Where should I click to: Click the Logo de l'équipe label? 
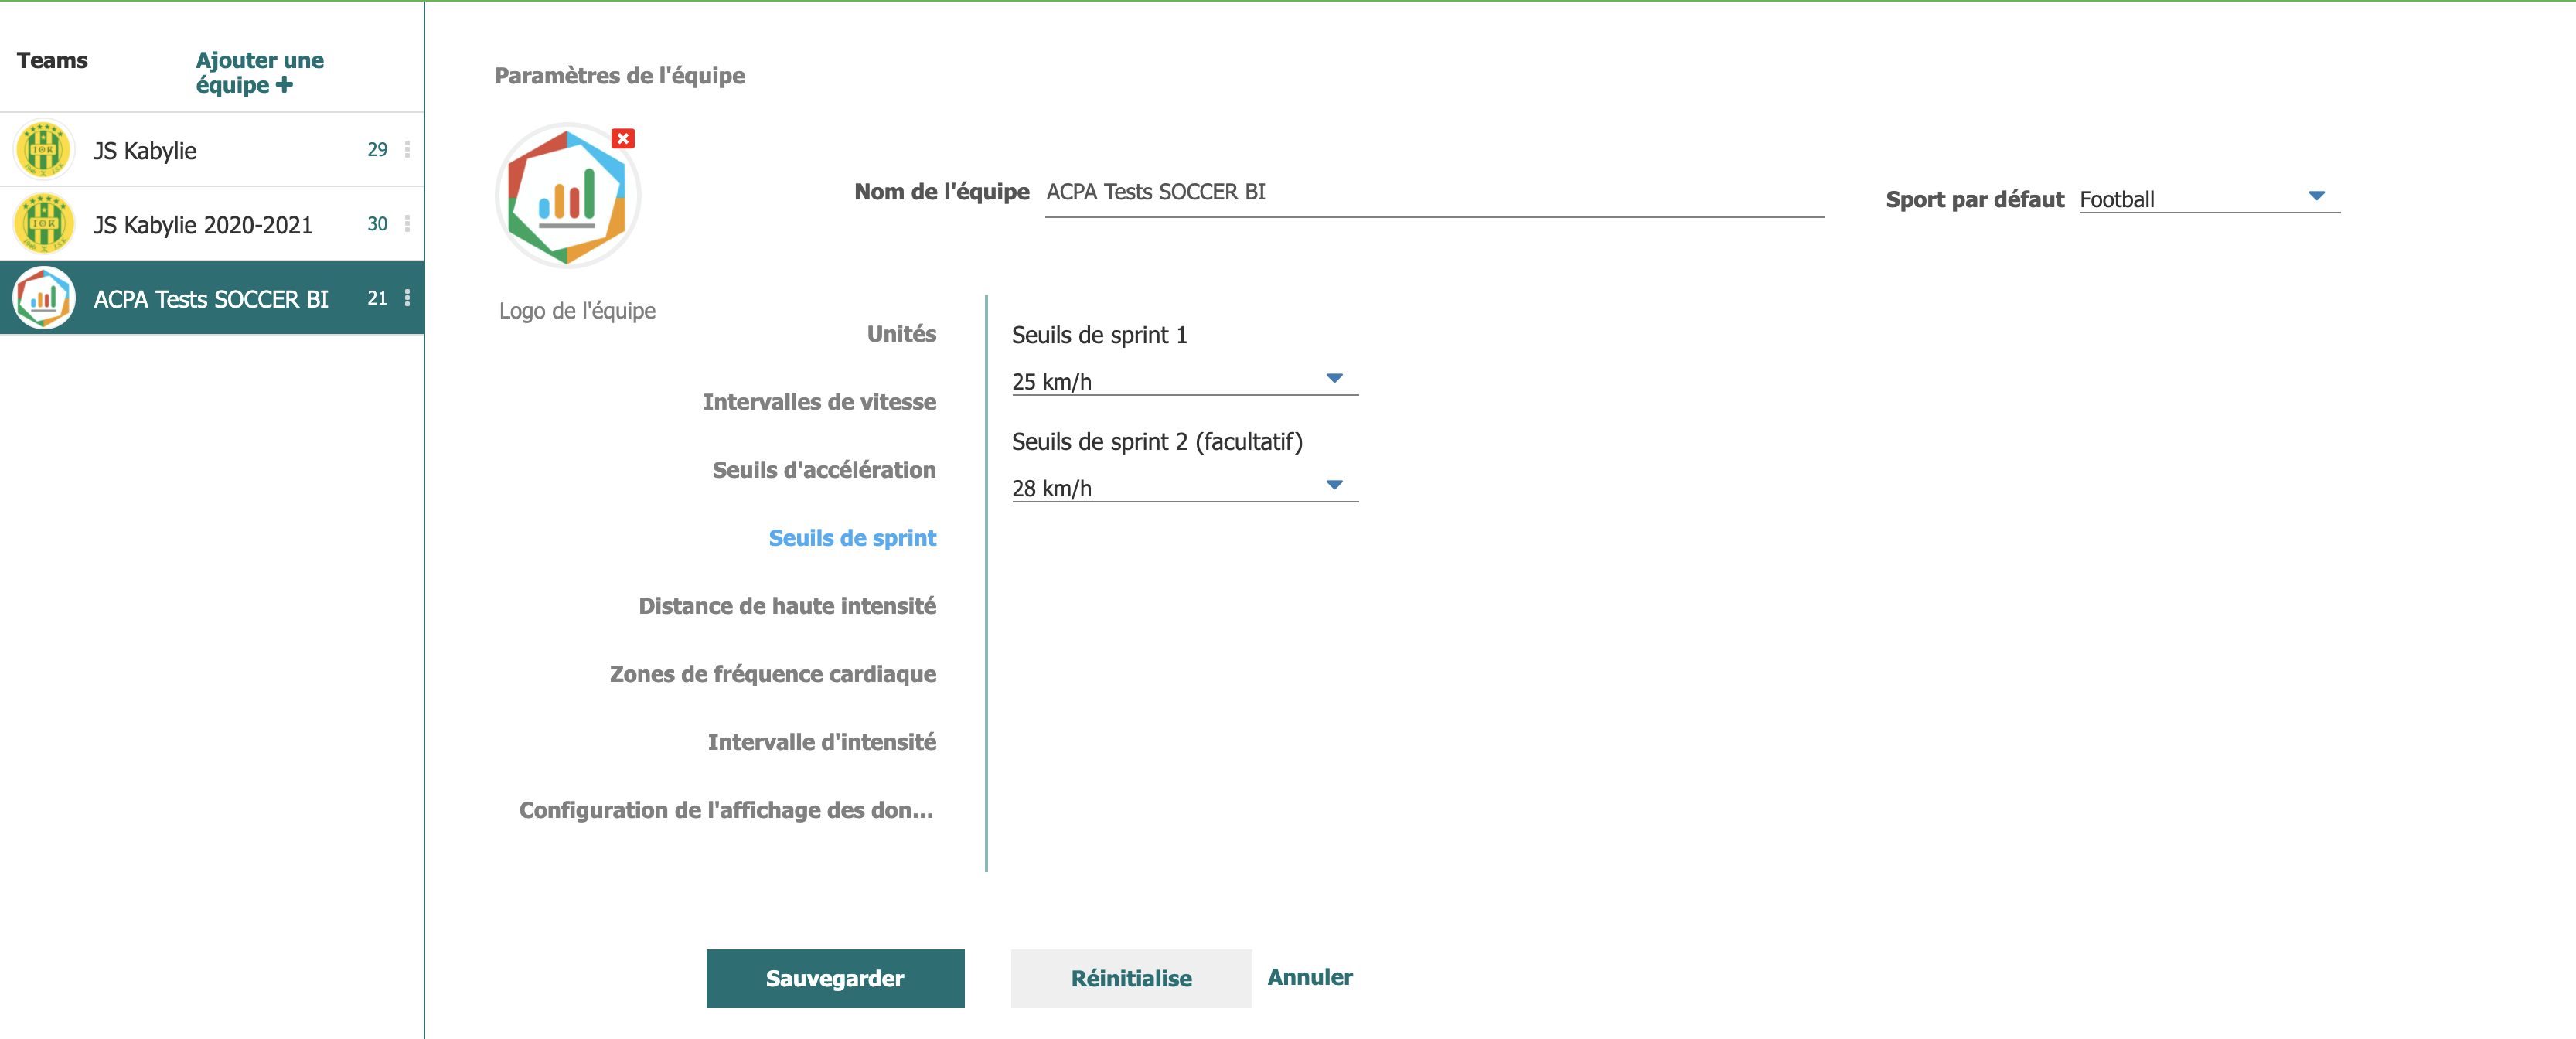[x=577, y=311]
